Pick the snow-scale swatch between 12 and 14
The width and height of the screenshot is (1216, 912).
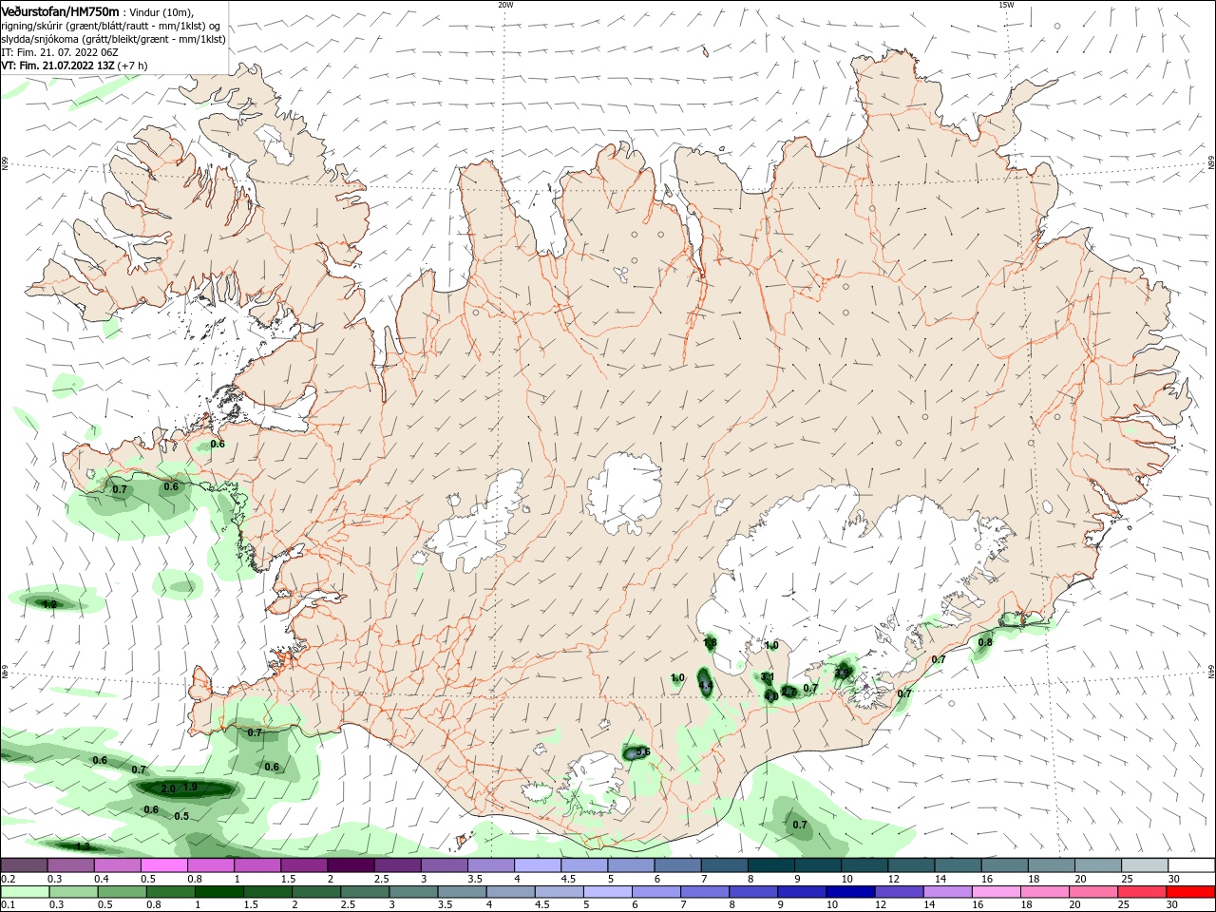[911, 865]
